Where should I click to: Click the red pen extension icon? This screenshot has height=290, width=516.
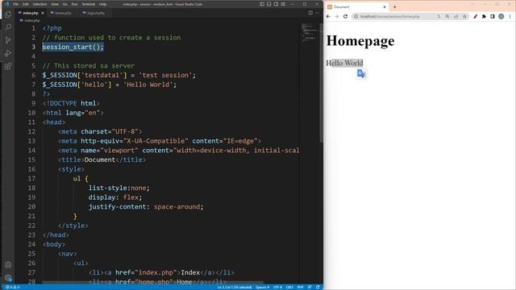[x=475, y=16]
